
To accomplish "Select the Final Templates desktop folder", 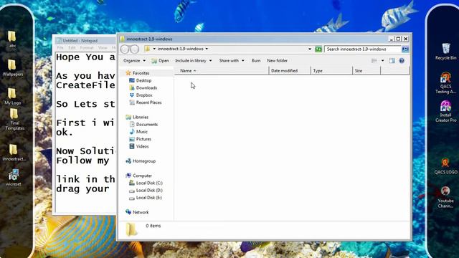I will tap(14, 119).
